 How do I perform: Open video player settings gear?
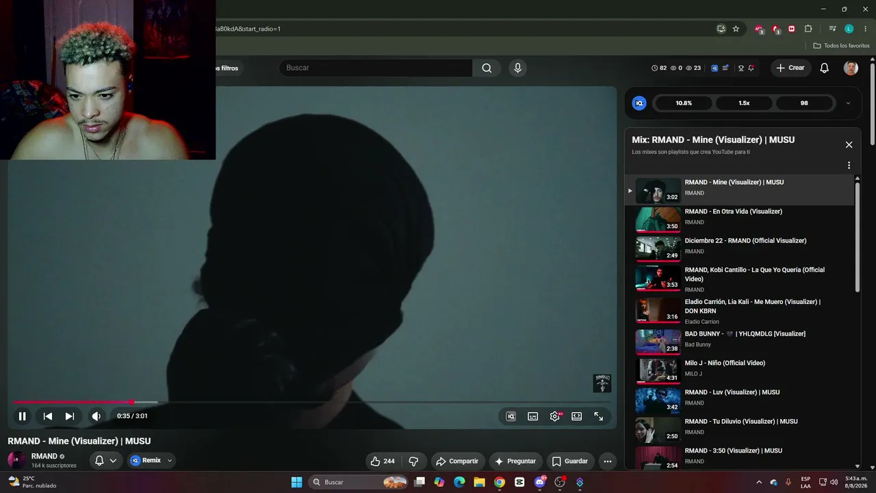(x=555, y=416)
